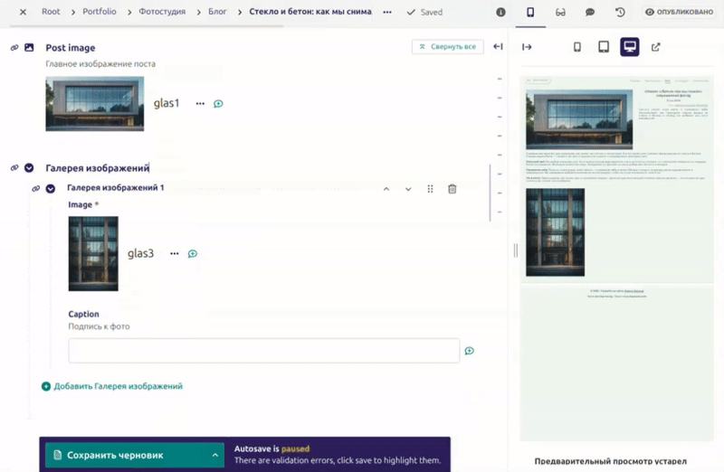
Task: Switch preview to mobile device
Action: point(577,47)
